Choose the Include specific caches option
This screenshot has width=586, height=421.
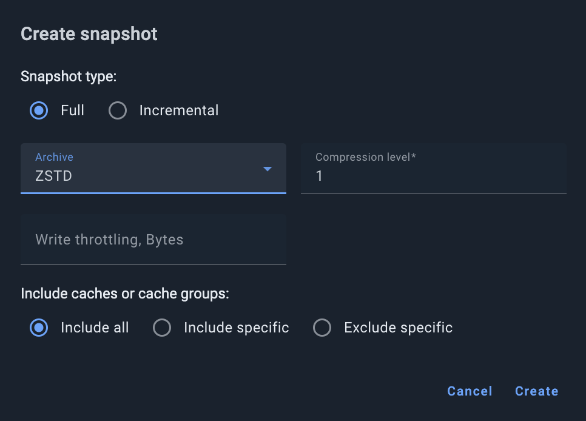[162, 328]
